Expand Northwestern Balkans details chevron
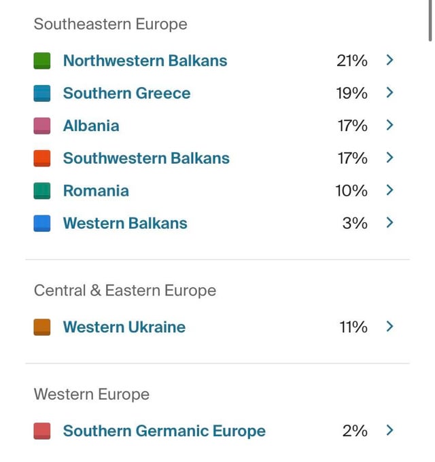Viewport: 435px width, 462px height. tap(389, 60)
